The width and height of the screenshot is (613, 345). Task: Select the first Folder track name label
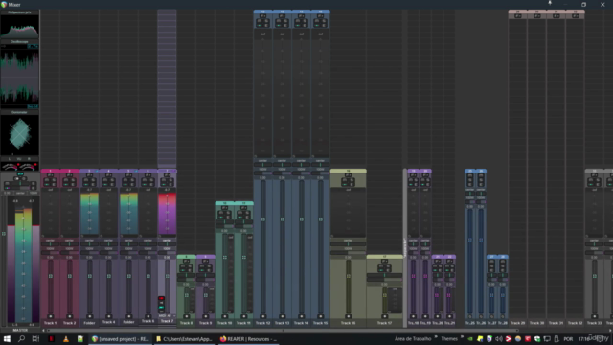[x=89, y=323]
